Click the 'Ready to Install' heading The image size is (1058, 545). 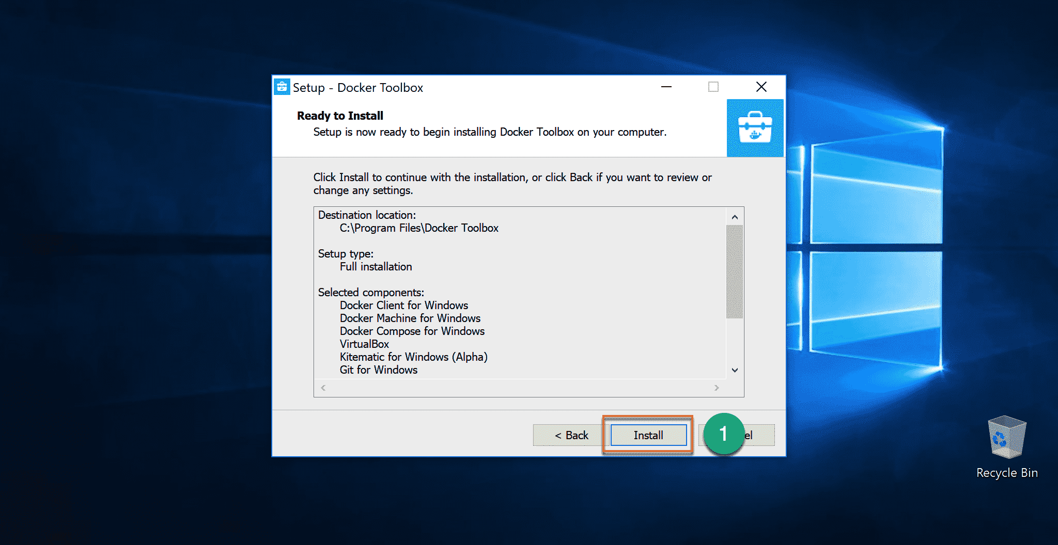click(340, 116)
